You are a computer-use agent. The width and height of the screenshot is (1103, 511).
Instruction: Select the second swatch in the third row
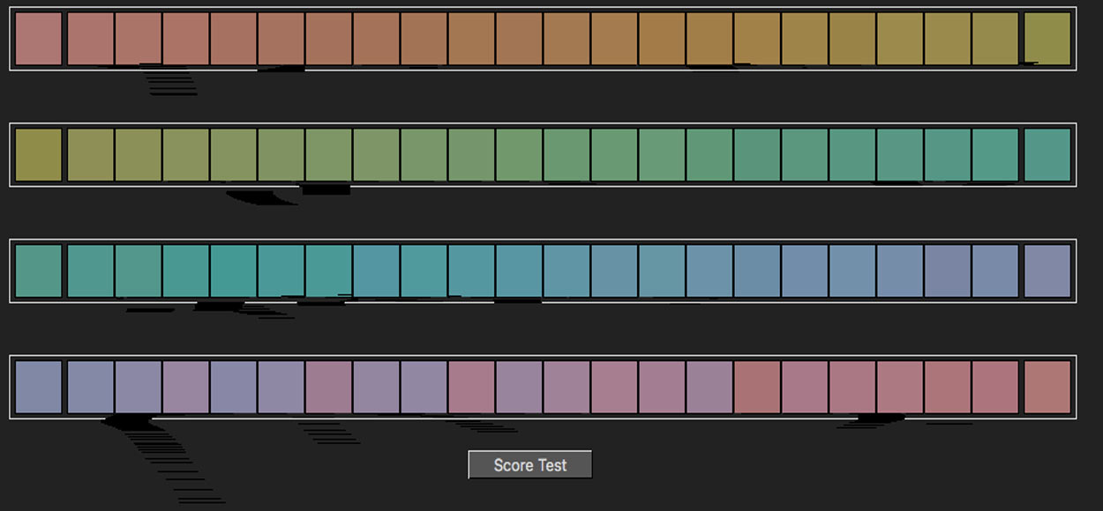coord(91,271)
